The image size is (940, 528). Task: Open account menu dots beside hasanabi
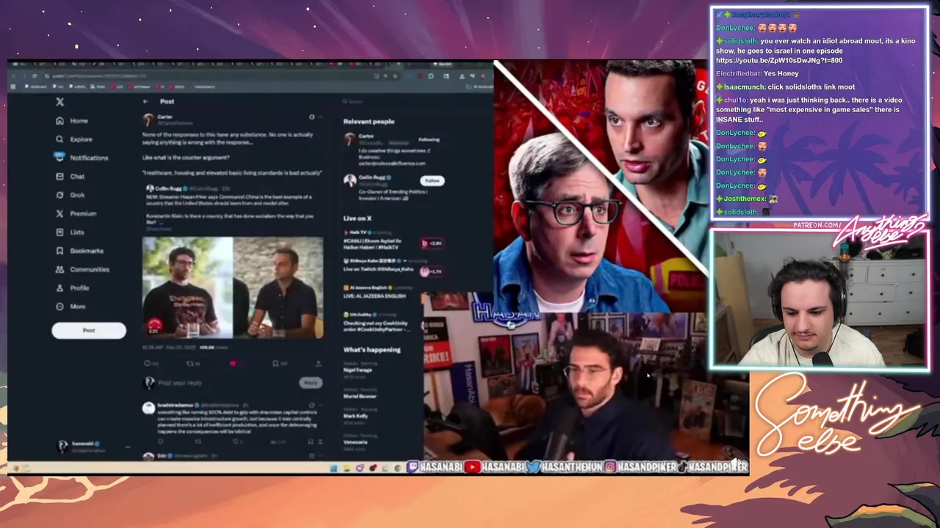[x=127, y=447]
